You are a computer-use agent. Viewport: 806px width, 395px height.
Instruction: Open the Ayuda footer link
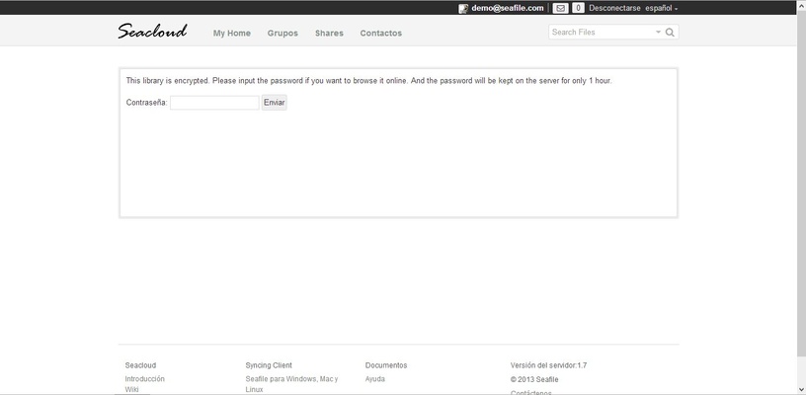pyautogui.click(x=374, y=379)
